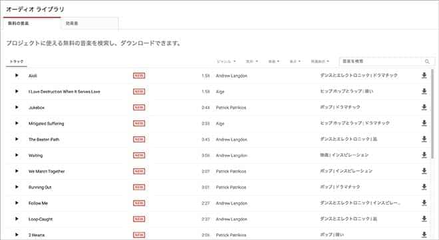Viewport: 439px width, 240px height.
Task: Click the NEW badge on the Jukebox row
Action: pyautogui.click(x=139, y=108)
